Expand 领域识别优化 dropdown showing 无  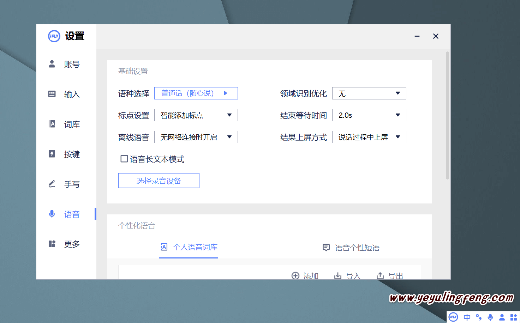pos(369,93)
